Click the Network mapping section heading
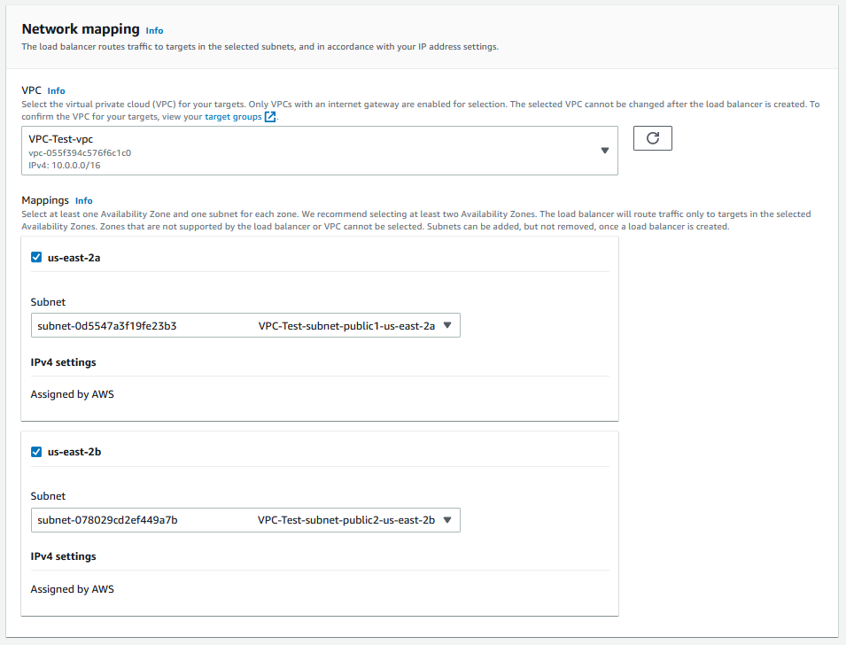846x645 pixels. pos(80,29)
